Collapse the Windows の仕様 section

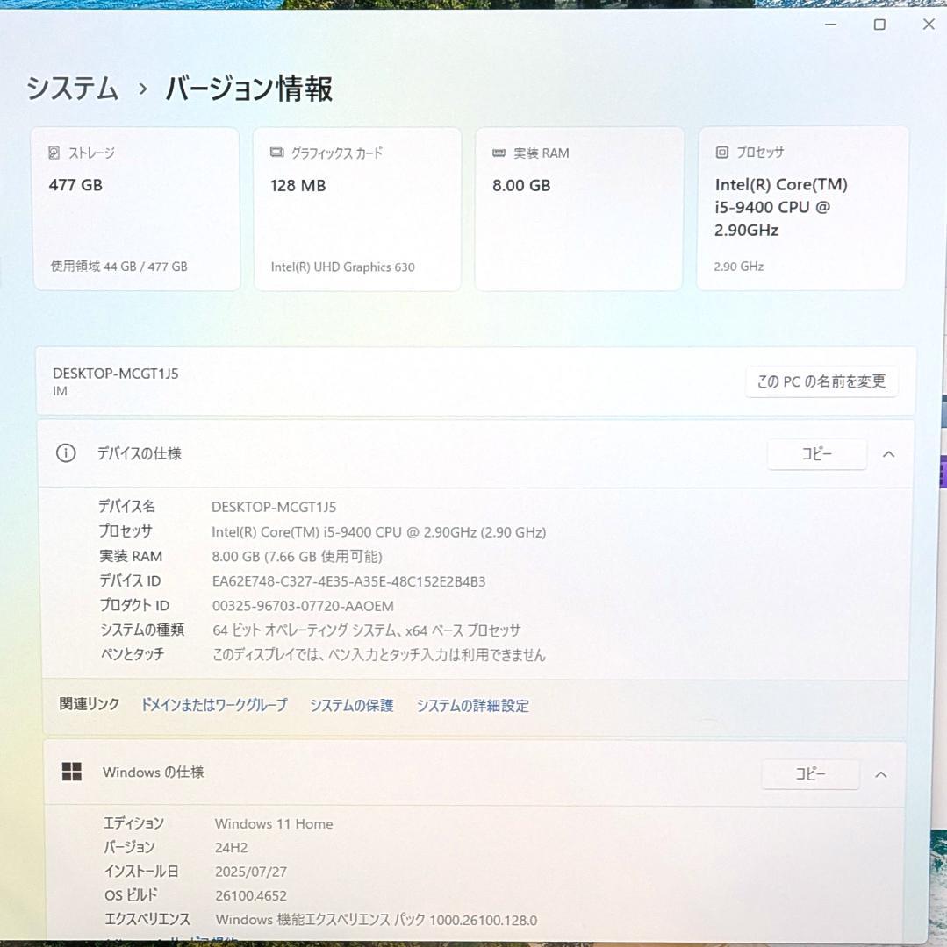882,773
